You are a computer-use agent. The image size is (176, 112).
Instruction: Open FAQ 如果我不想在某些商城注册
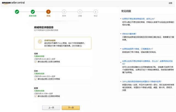(138, 19)
